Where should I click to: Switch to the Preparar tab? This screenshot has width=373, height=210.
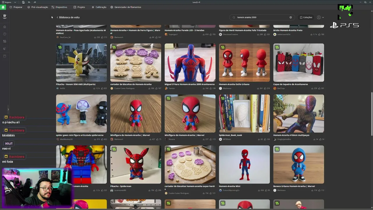click(x=16, y=7)
